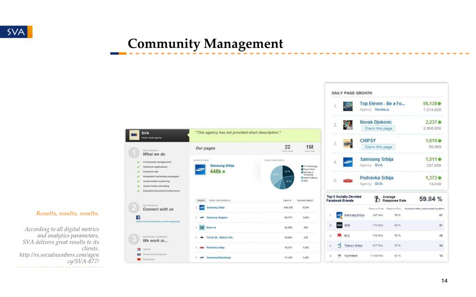Click checkmark beside Social media monitoring

click(x=139, y=181)
